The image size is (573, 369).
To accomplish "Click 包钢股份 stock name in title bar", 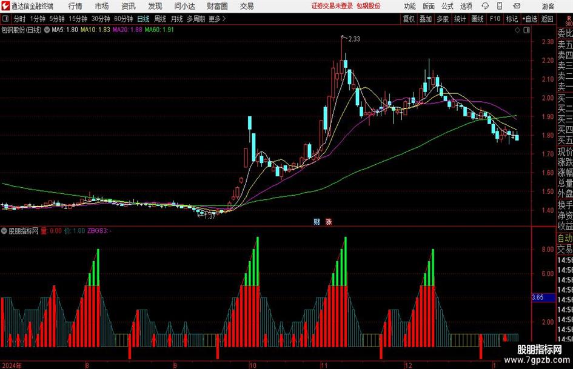I will (369, 6).
